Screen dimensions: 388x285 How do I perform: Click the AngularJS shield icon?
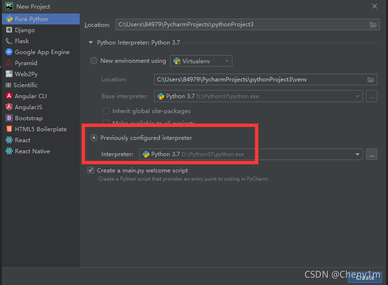[9, 107]
